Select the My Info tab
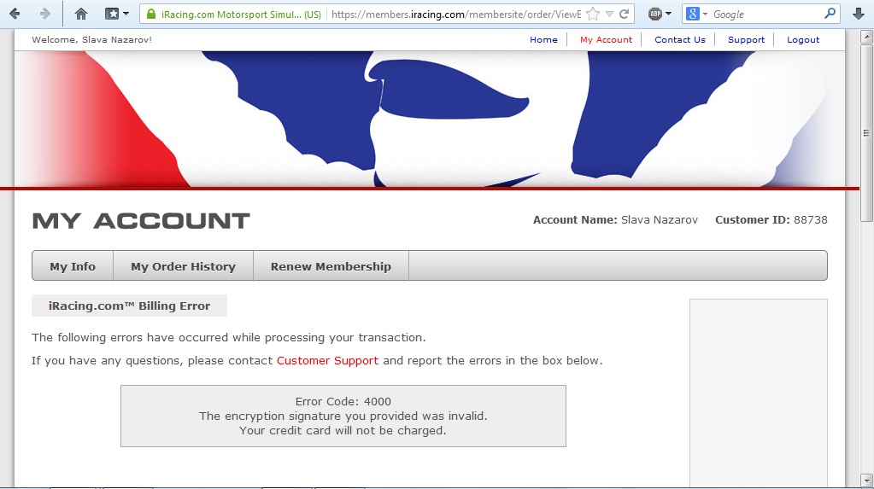The height and width of the screenshot is (489, 874). 73,266
